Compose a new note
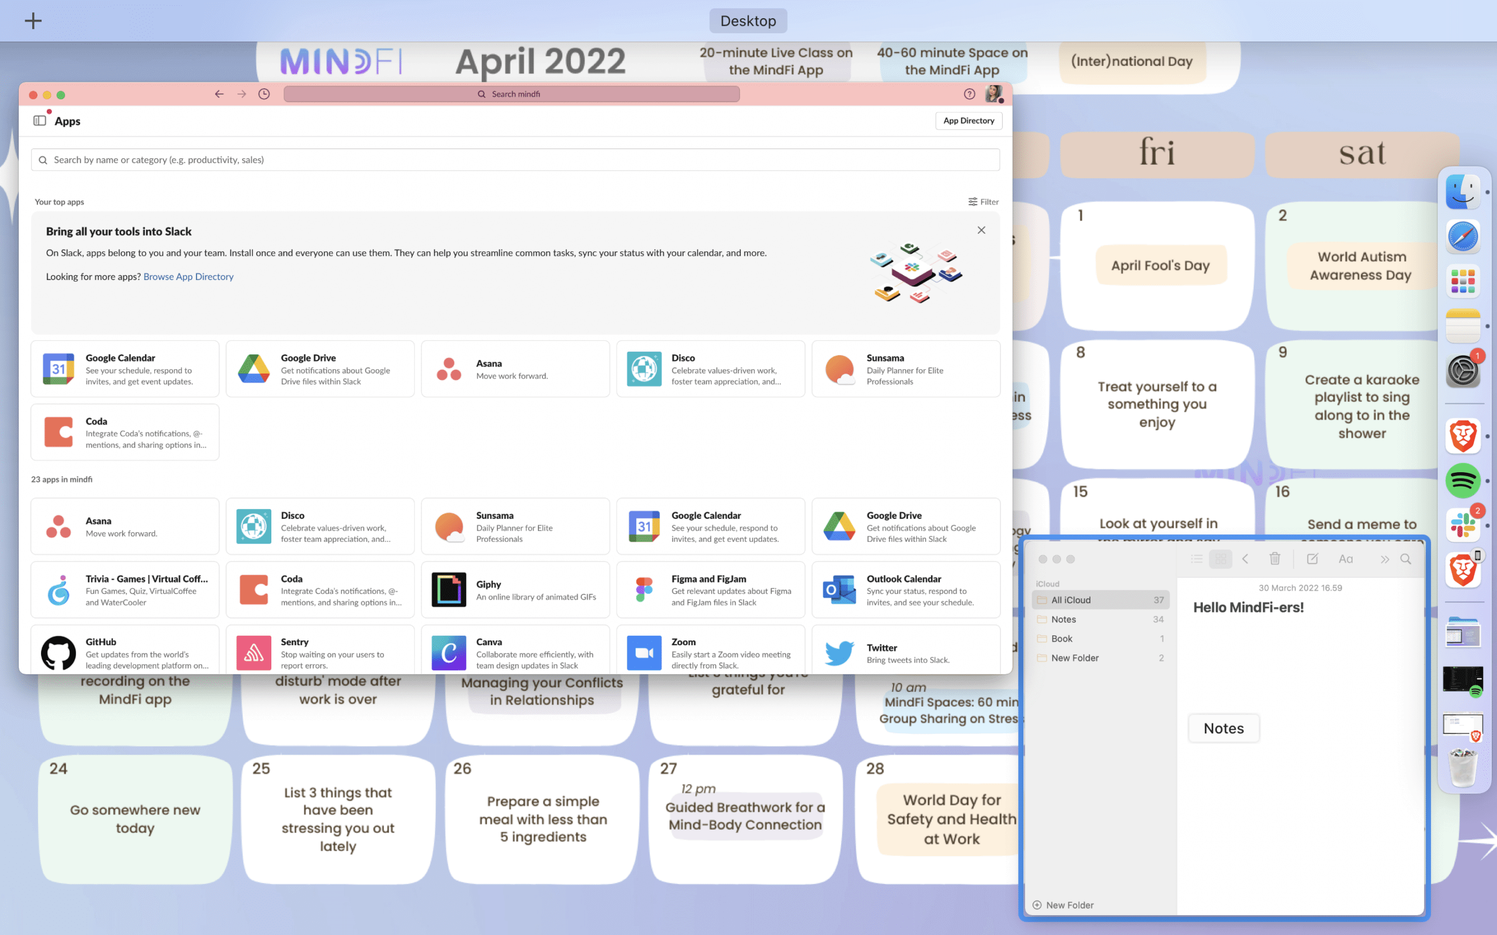The height and width of the screenshot is (935, 1497). coord(1312,559)
